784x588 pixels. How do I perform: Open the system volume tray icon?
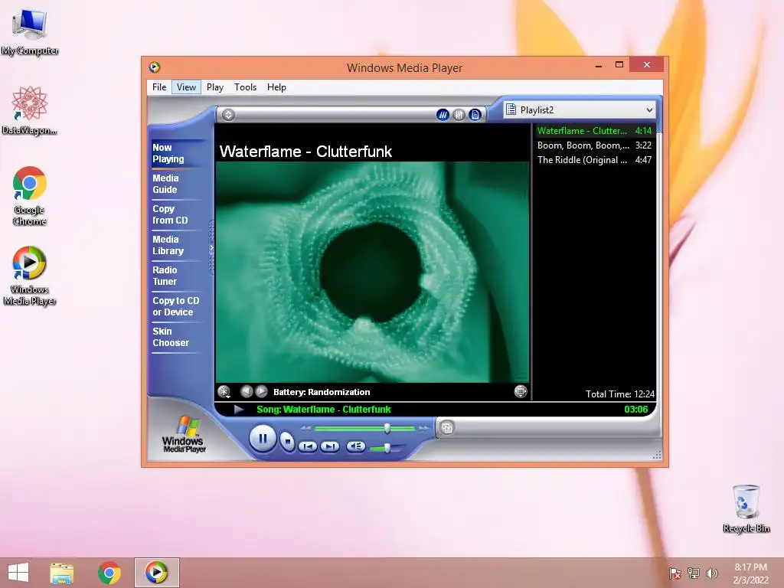tap(712, 573)
